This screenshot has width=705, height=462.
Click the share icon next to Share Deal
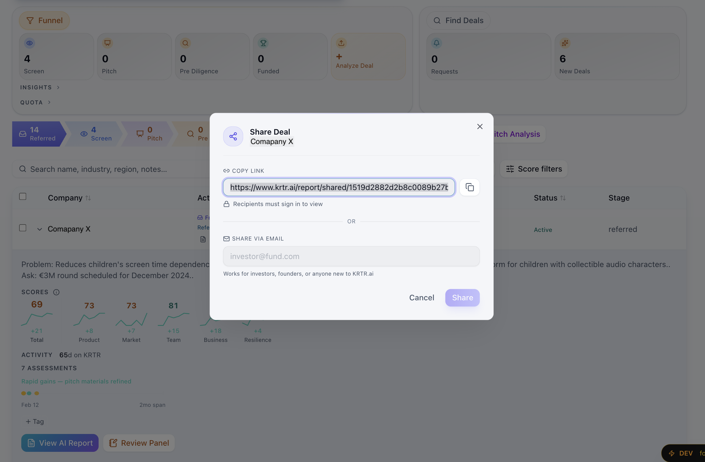click(x=233, y=136)
